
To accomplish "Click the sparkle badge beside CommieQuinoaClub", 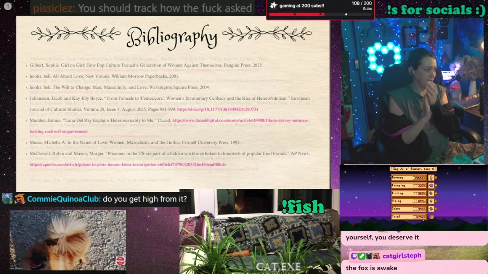I will [7, 198].
